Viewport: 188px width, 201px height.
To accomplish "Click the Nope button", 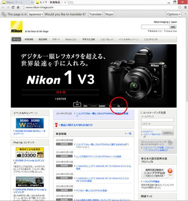I will (109, 14).
